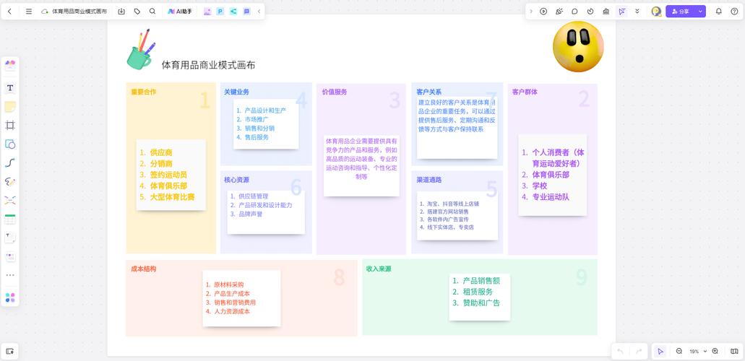This screenshot has width=745, height=361.
Task: Click the 分享 share button
Action: [x=681, y=12]
